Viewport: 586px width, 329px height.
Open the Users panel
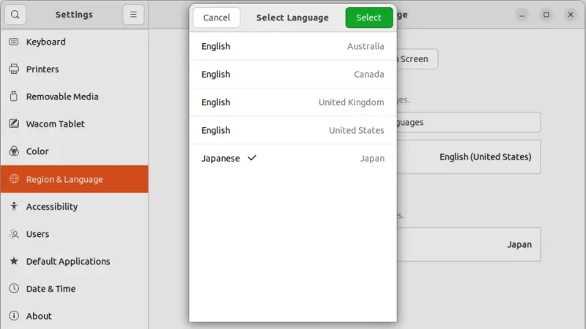[37, 234]
